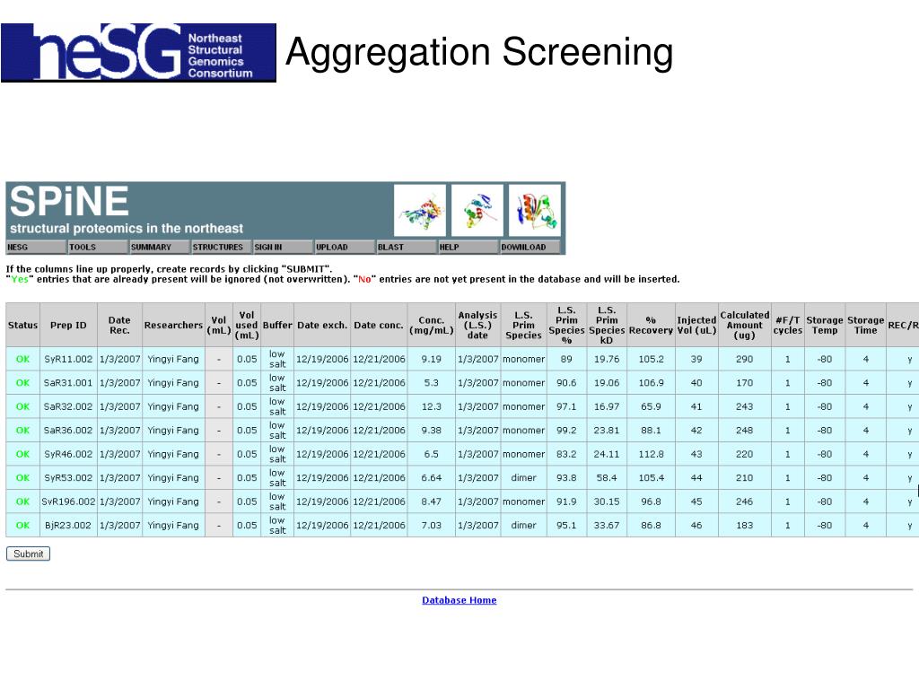Select Prep ID BjR23.002 cell
This screenshot has height=689, width=919.
click(68, 525)
